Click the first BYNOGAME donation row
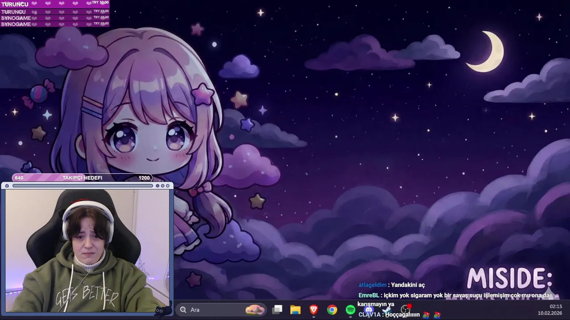 55,18
